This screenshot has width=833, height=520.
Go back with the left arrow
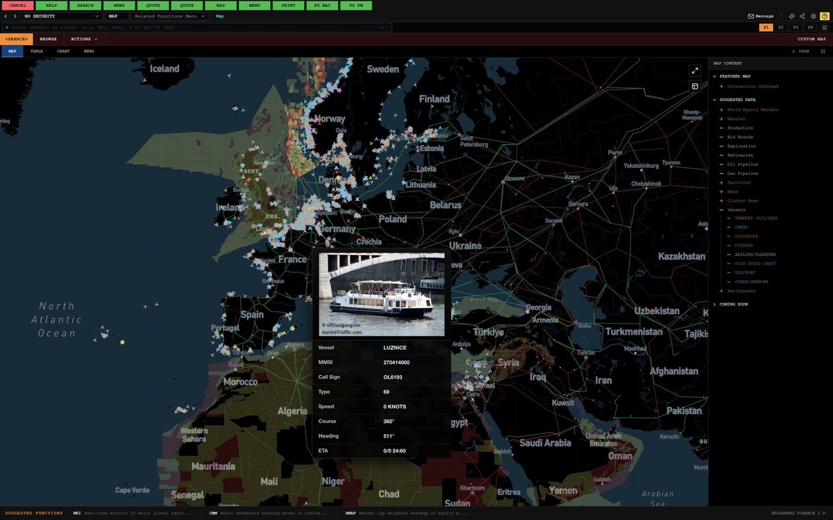pyautogui.click(x=6, y=16)
